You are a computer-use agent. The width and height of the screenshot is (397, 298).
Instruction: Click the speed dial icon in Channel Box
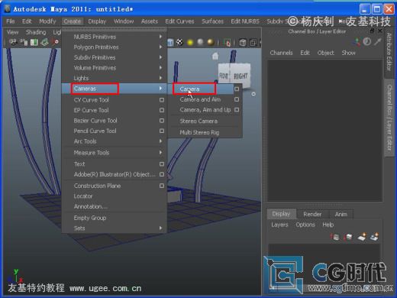pyautogui.click(x=367, y=41)
